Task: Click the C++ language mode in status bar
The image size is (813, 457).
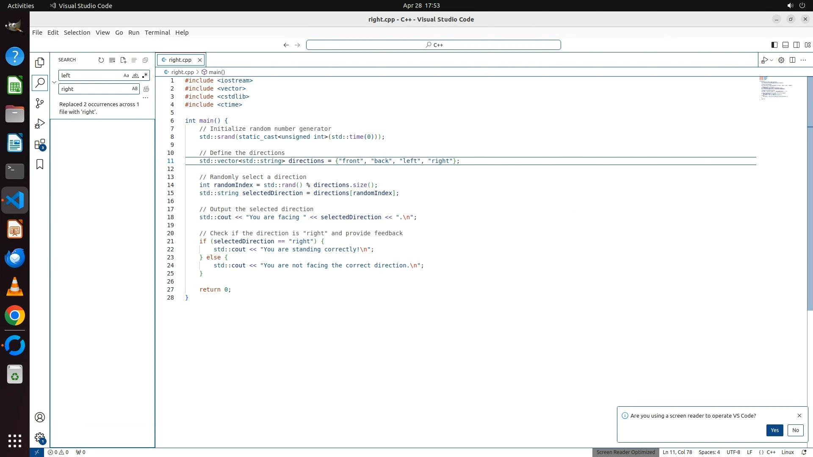Action: pyautogui.click(x=771, y=452)
